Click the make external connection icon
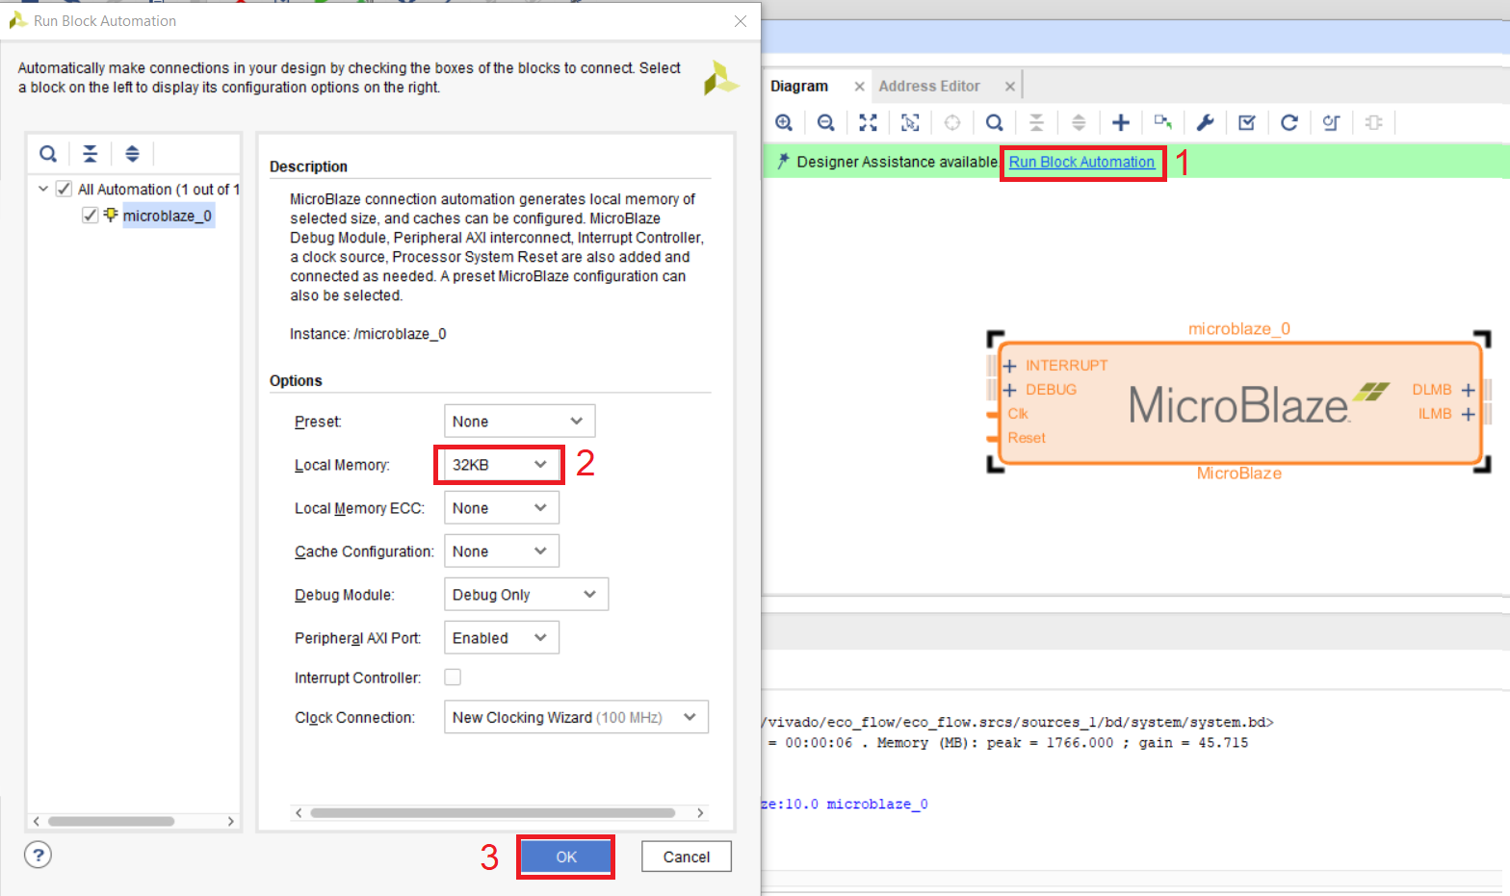This screenshot has width=1510, height=896. [x=1163, y=122]
